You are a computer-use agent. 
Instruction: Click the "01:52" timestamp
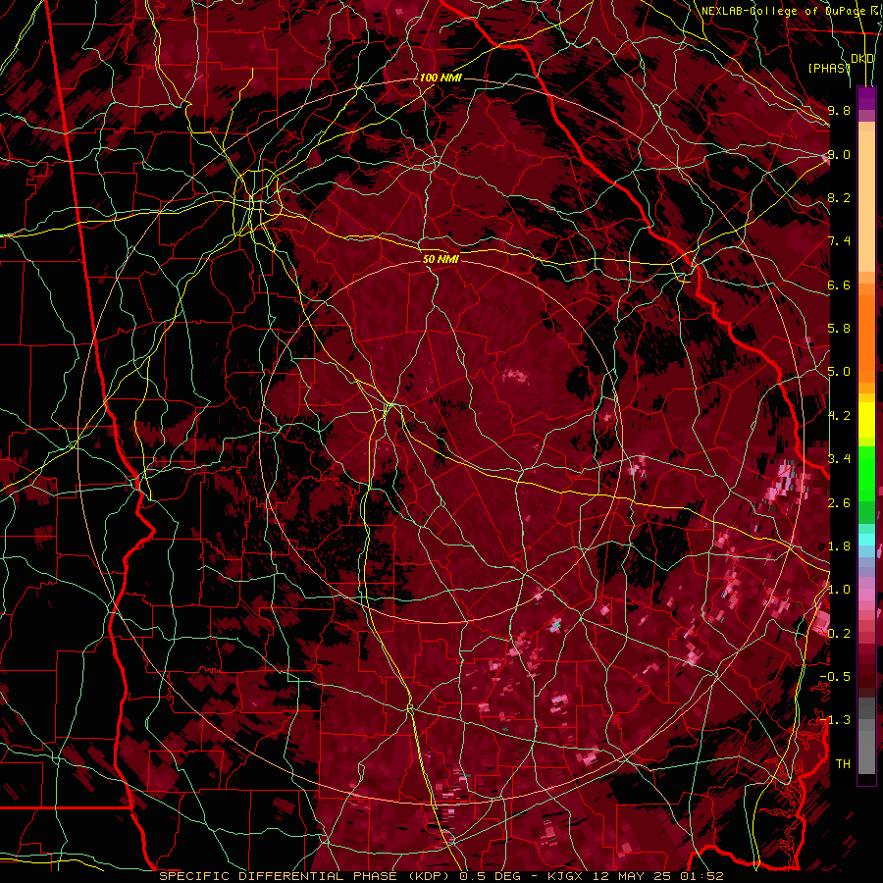pos(701,876)
